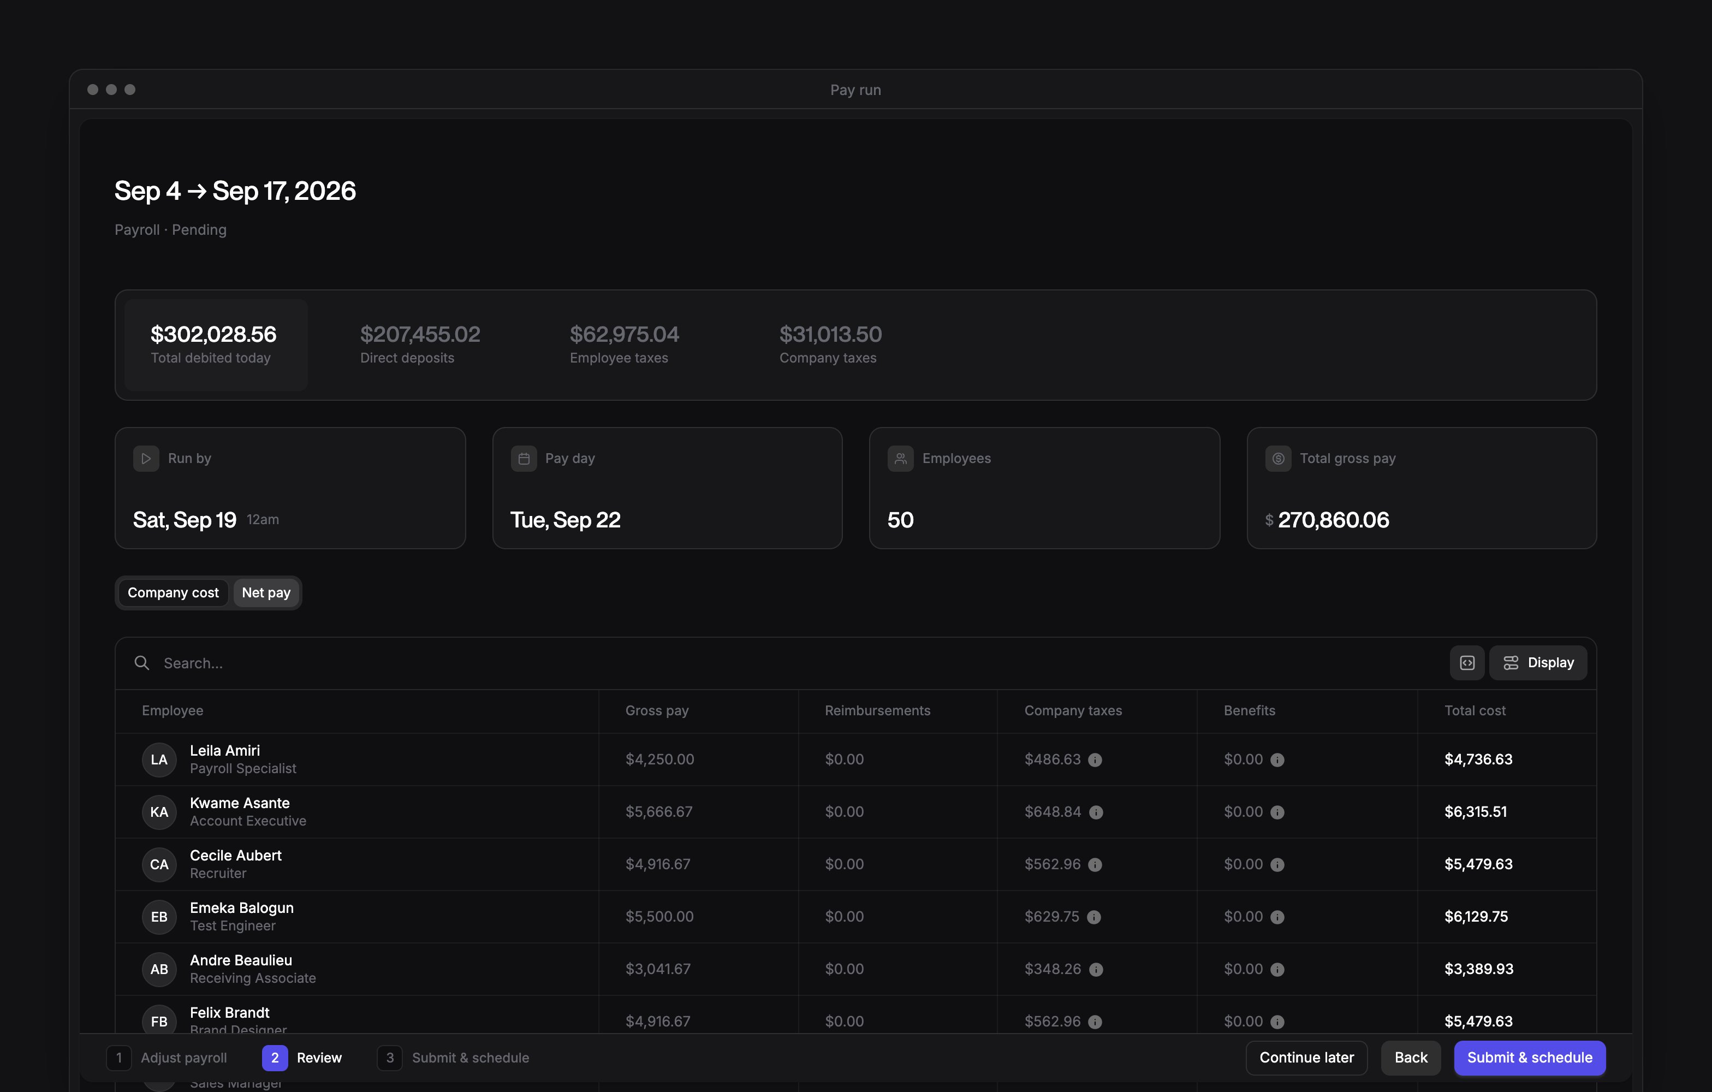Open company taxes info for Leila Amiri
Viewport: 1712px width, 1092px height.
pyautogui.click(x=1095, y=760)
